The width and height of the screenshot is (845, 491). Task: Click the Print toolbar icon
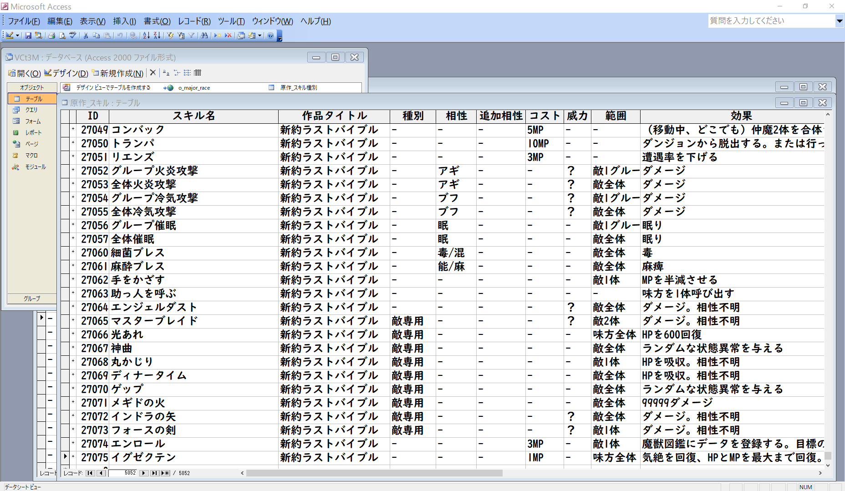pos(52,35)
